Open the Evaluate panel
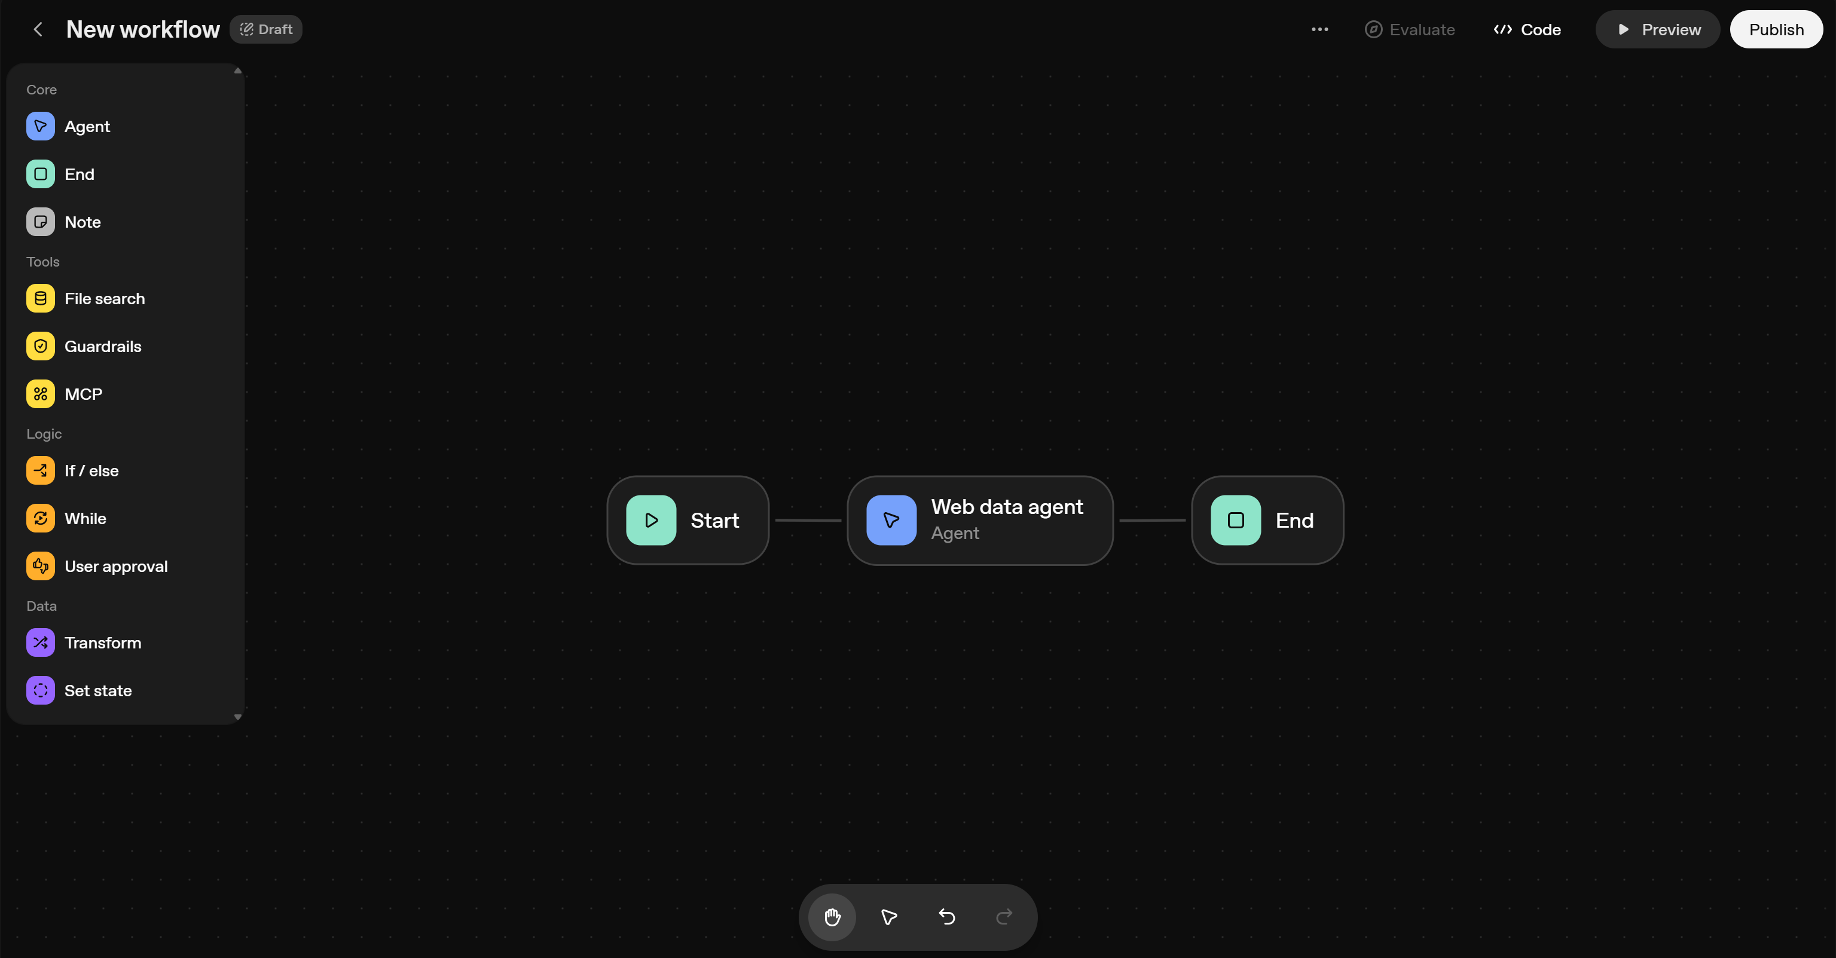Viewport: 1836px width, 958px height. pyautogui.click(x=1410, y=29)
